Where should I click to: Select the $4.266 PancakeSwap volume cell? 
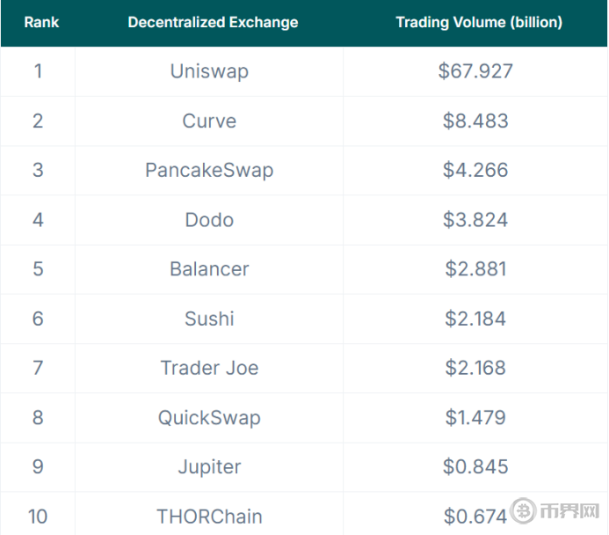click(475, 170)
